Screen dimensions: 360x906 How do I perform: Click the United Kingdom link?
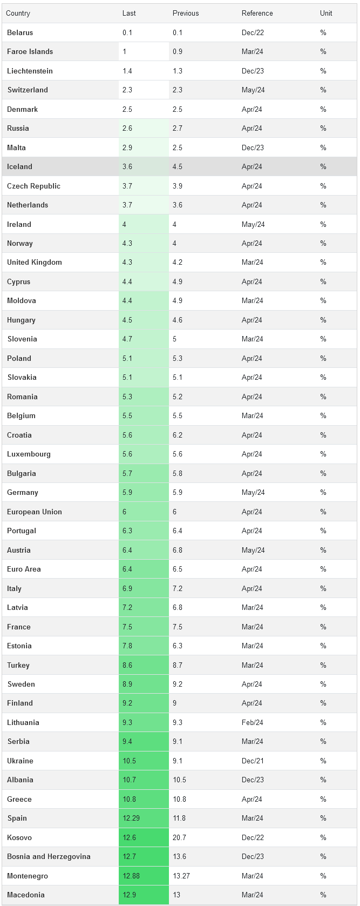click(x=35, y=263)
